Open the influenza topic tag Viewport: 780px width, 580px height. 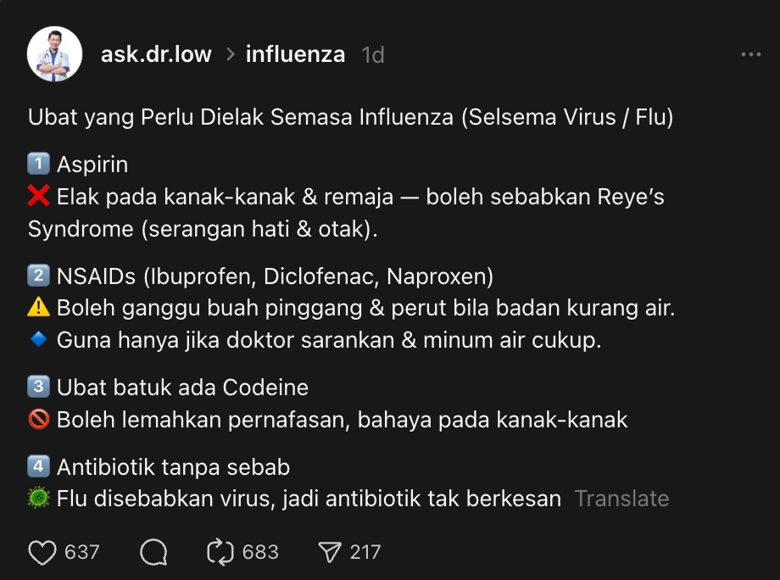295,55
